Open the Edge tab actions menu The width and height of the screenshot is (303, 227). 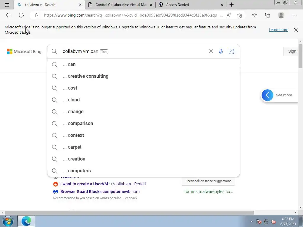(x=7, y=5)
